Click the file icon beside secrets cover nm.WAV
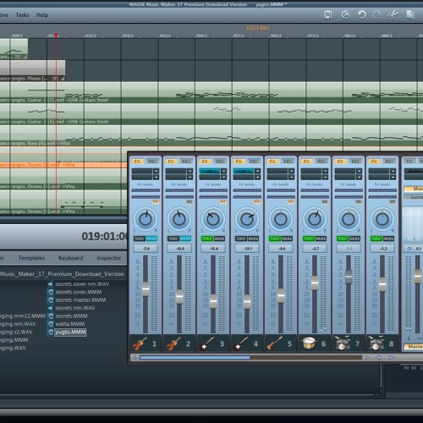 point(50,284)
